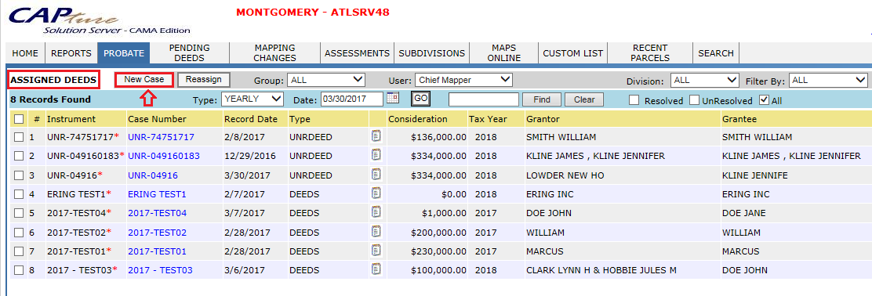The height and width of the screenshot is (296, 872).
Task: Open document icon for UNR-74751717 row
Action: click(x=376, y=136)
